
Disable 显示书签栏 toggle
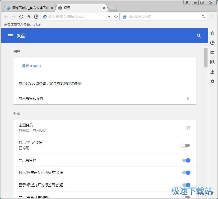186,160
